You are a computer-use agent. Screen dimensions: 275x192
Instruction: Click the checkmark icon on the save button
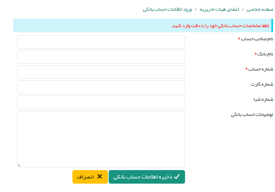[177, 176]
